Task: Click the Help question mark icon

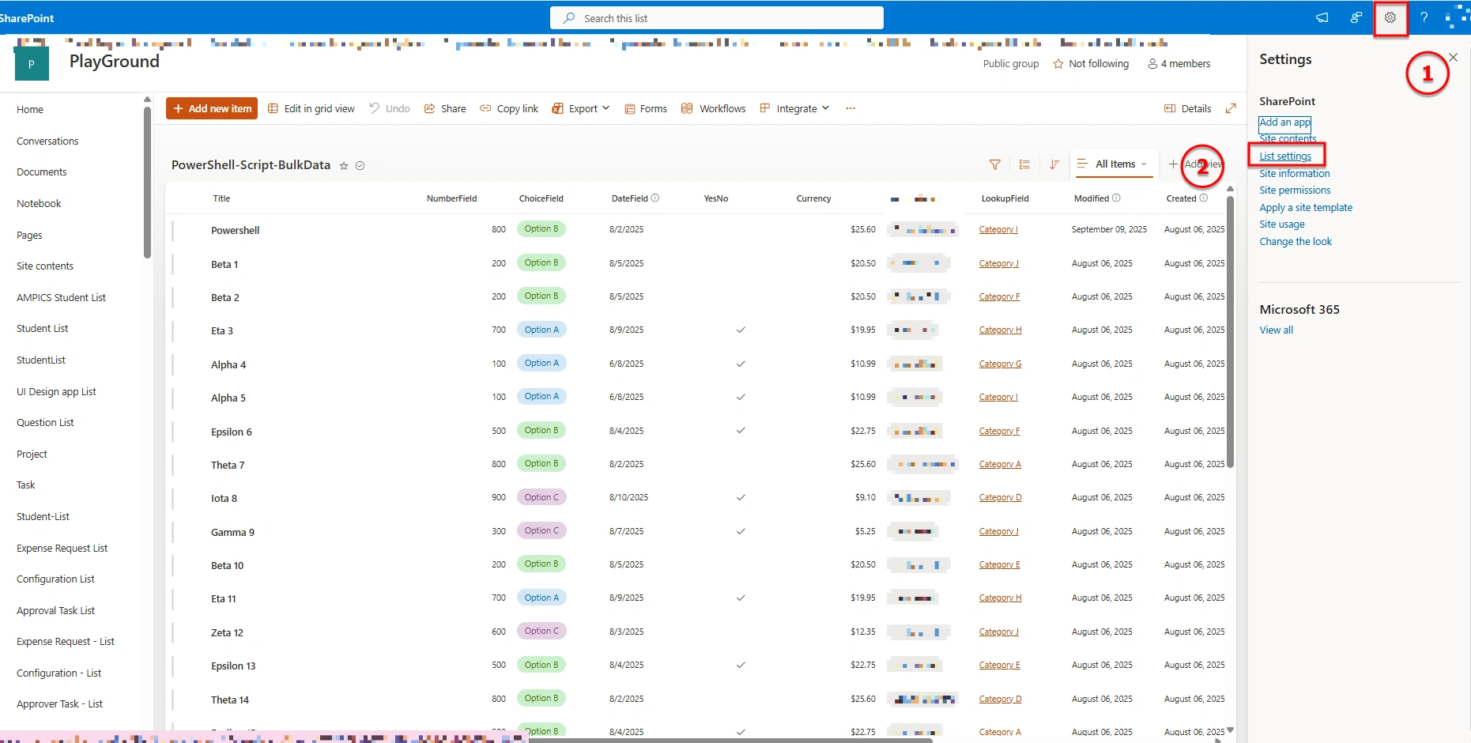Action: [x=1424, y=17]
